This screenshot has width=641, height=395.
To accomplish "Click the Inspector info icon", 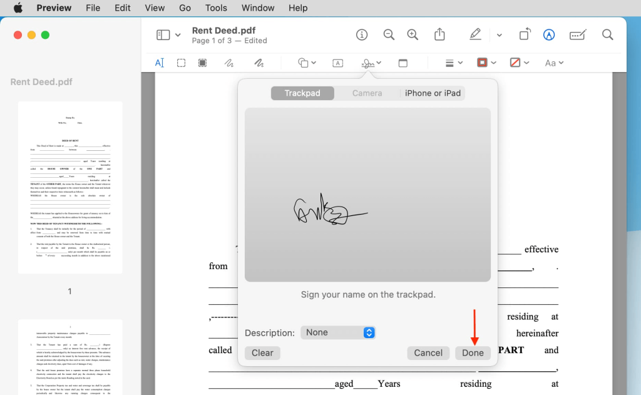I will (x=362, y=35).
